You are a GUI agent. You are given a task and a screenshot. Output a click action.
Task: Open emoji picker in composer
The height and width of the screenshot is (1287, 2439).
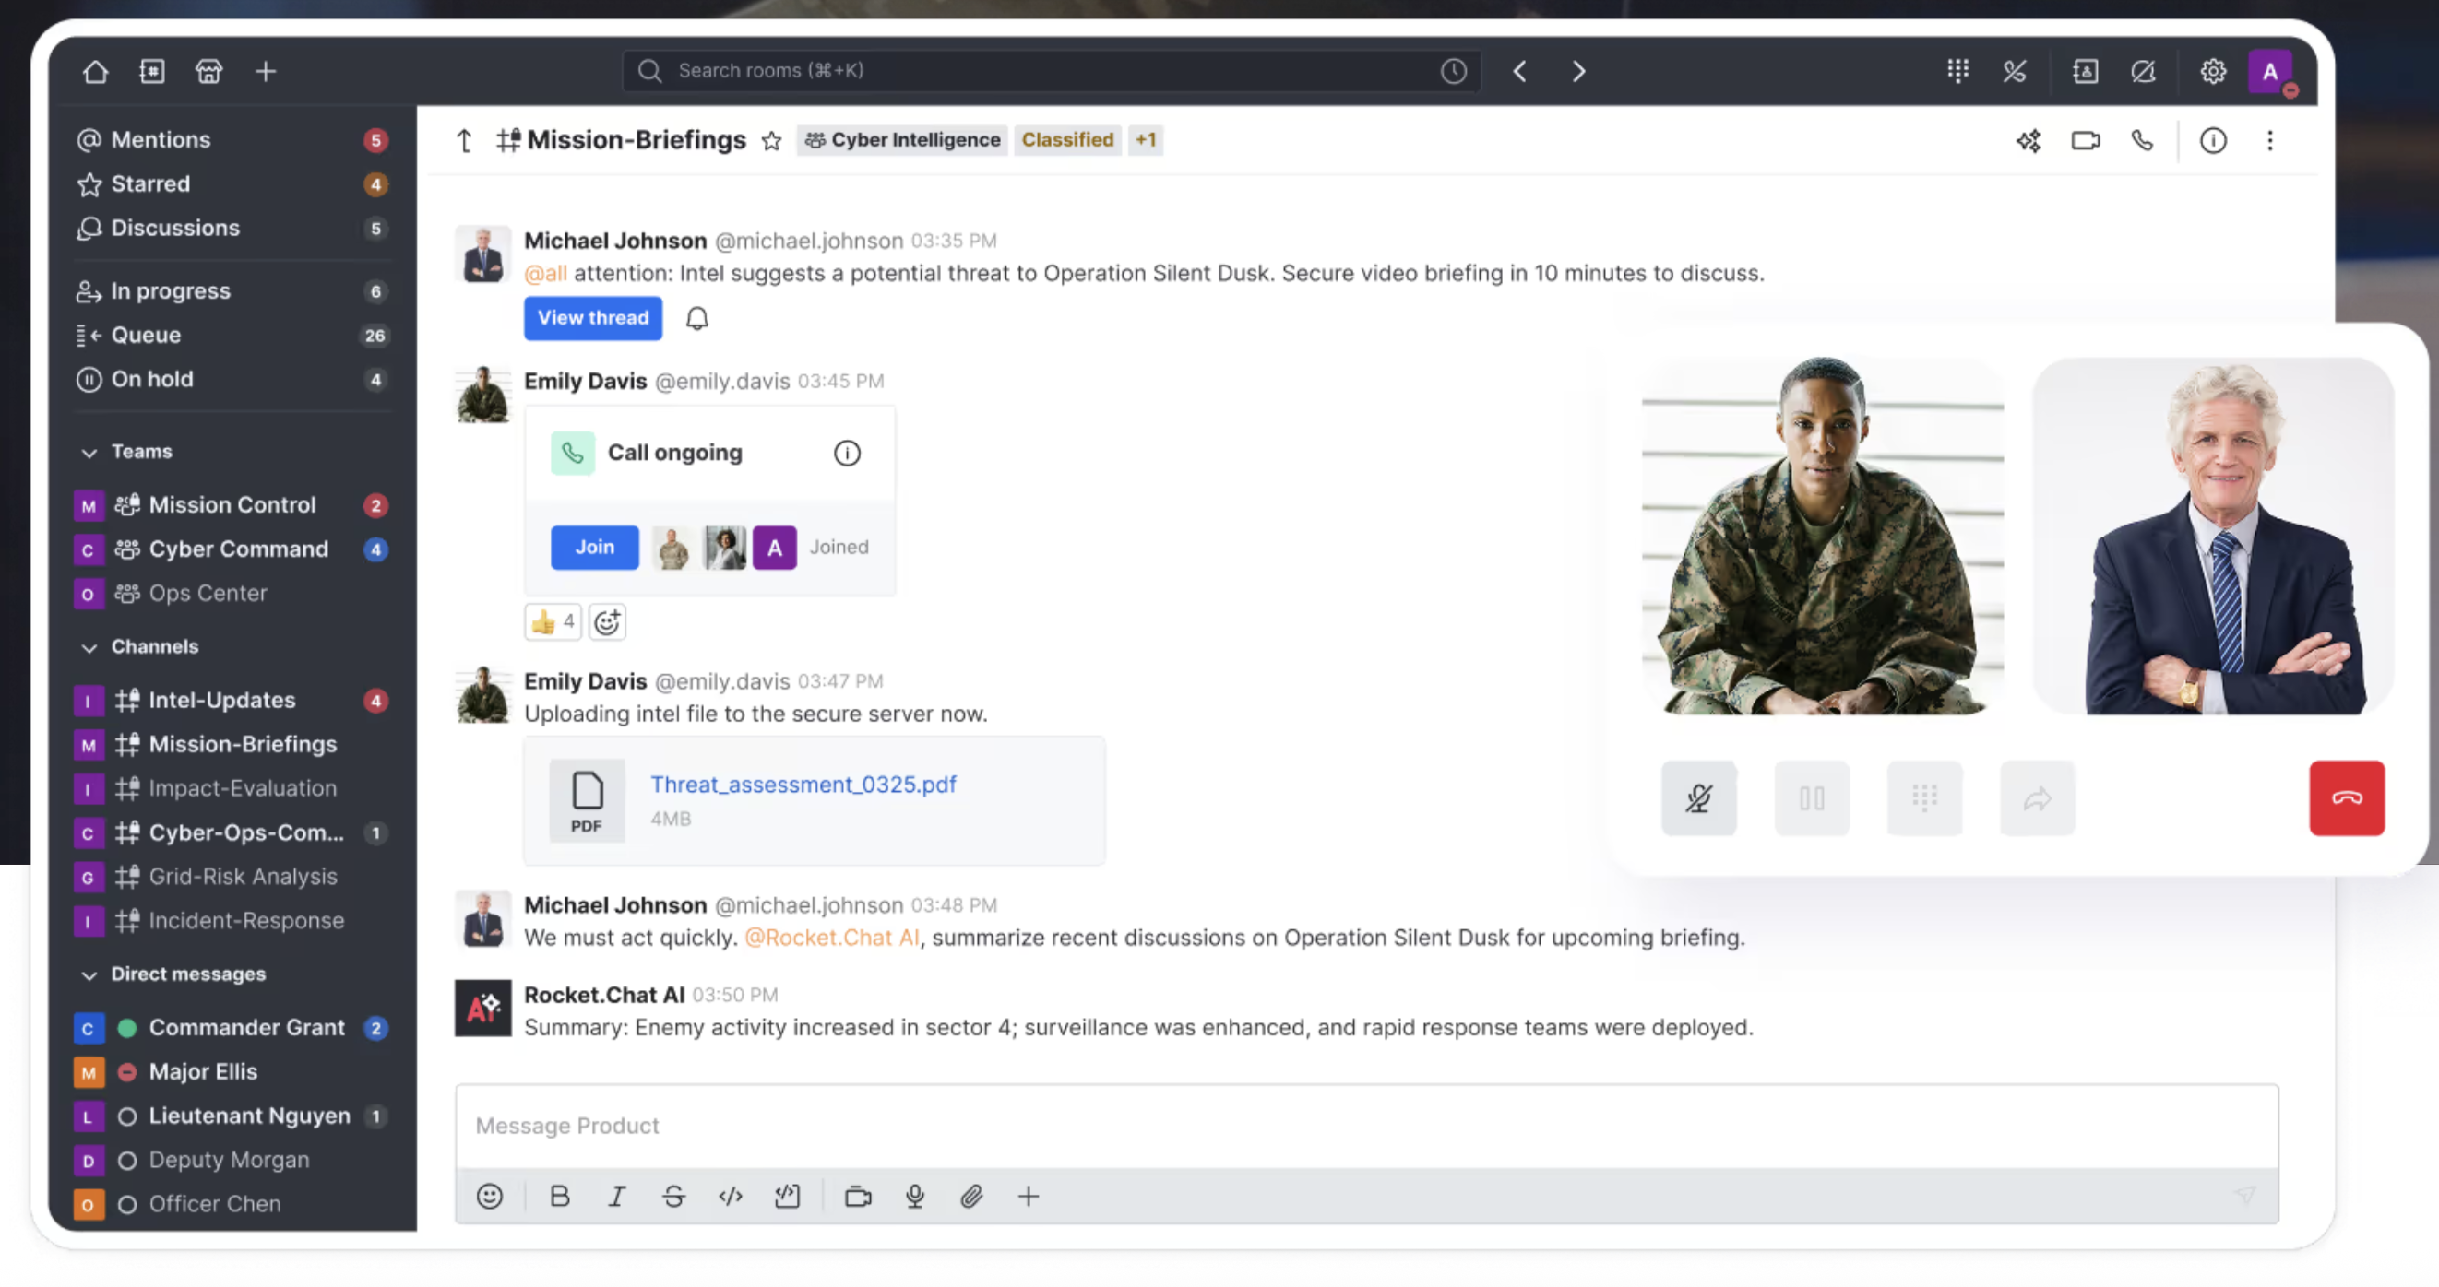tap(490, 1196)
